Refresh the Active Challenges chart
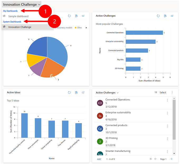180x164 pixels. coord(158,16)
